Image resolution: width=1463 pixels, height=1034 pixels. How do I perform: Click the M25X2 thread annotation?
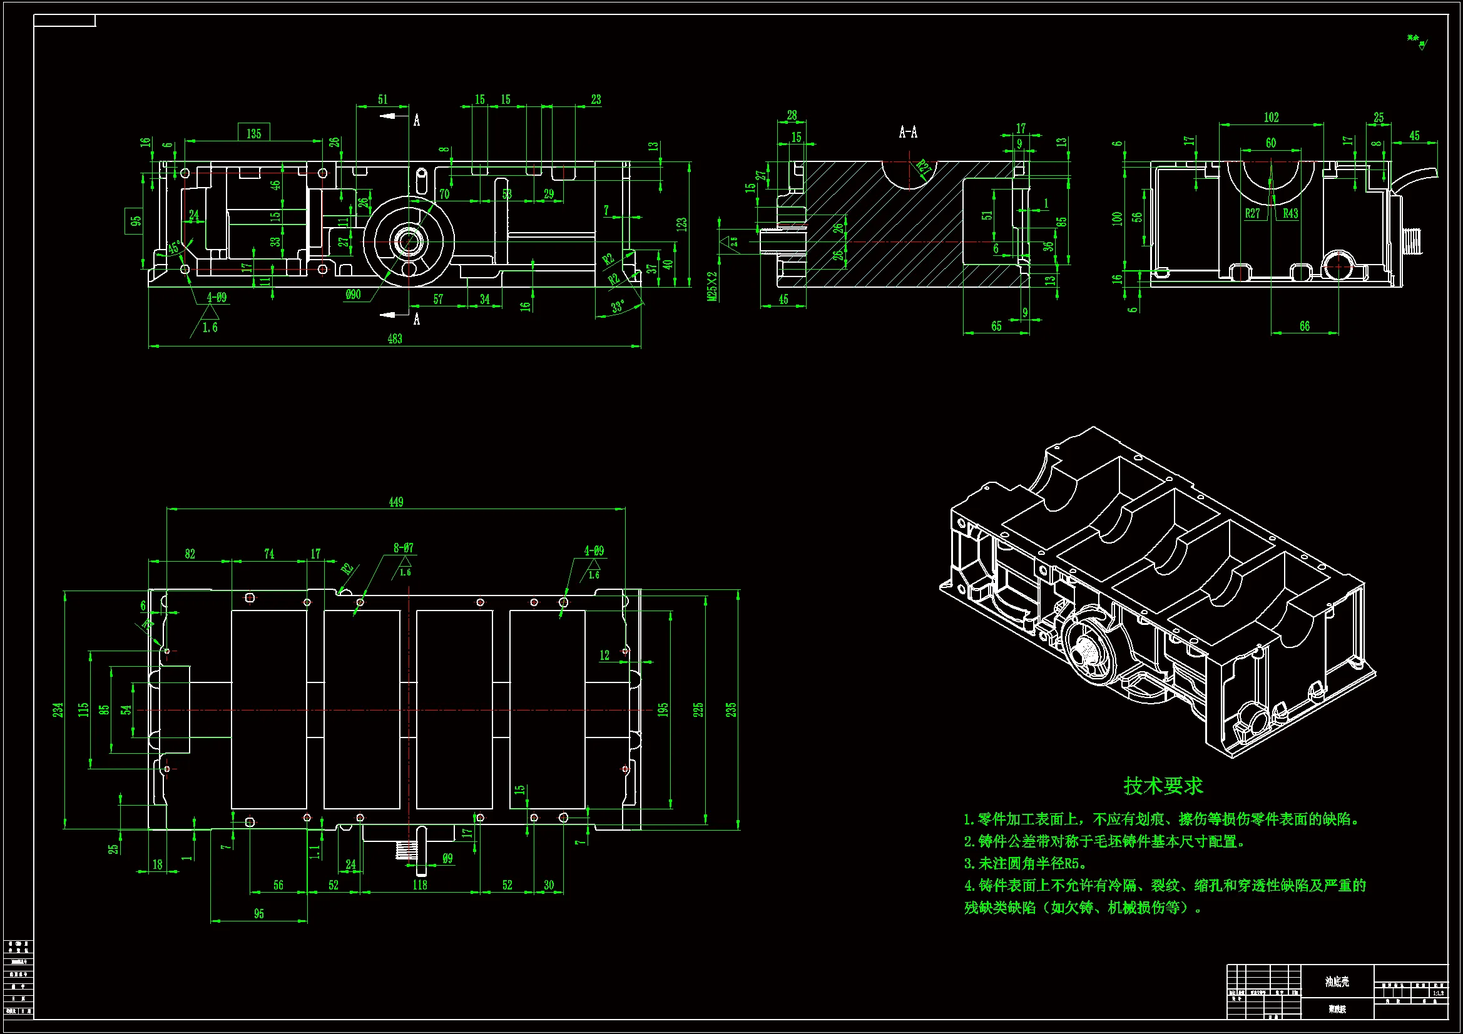coord(711,286)
